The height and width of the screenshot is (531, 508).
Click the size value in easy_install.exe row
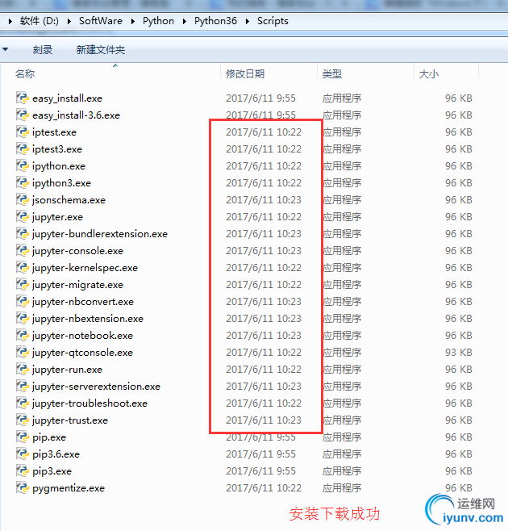click(459, 98)
